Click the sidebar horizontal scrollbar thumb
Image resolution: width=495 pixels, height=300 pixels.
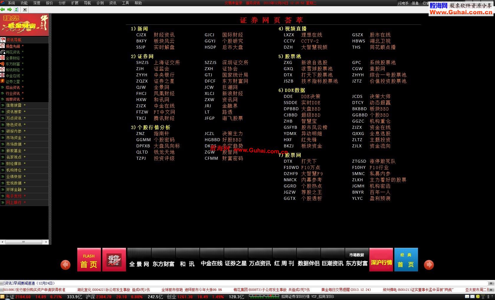(x=24, y=242)
